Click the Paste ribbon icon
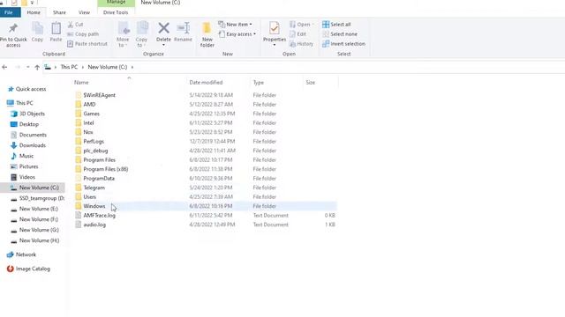The width and height of the screenshot is (565, 317). click(56, 28)
